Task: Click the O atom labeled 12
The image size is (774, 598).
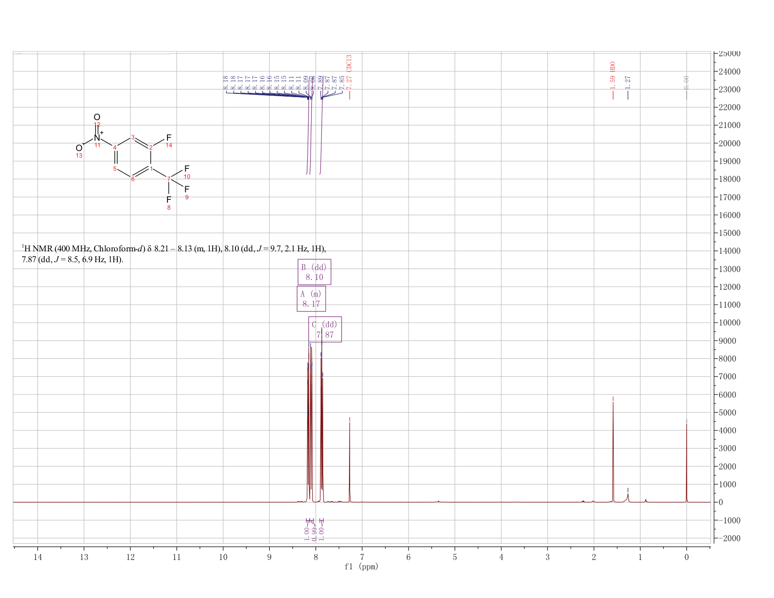Action: 97,117
